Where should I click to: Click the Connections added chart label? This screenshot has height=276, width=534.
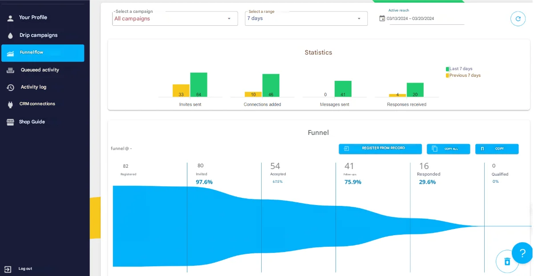(x=263, y=105)
